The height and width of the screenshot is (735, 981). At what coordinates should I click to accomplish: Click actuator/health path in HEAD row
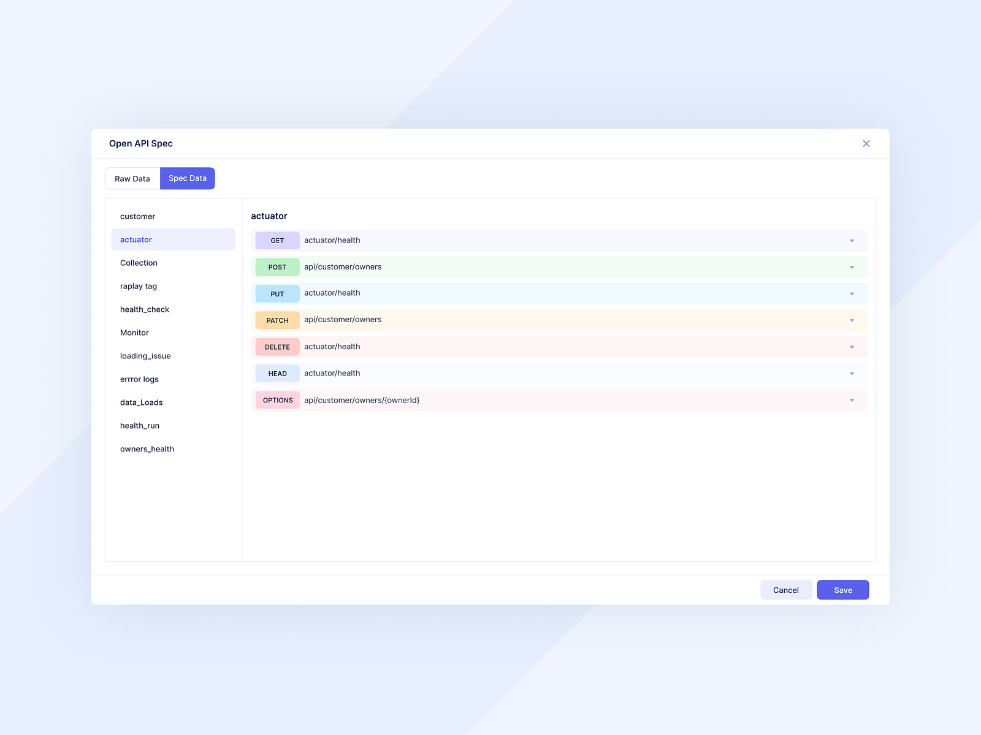pos(332,373)
